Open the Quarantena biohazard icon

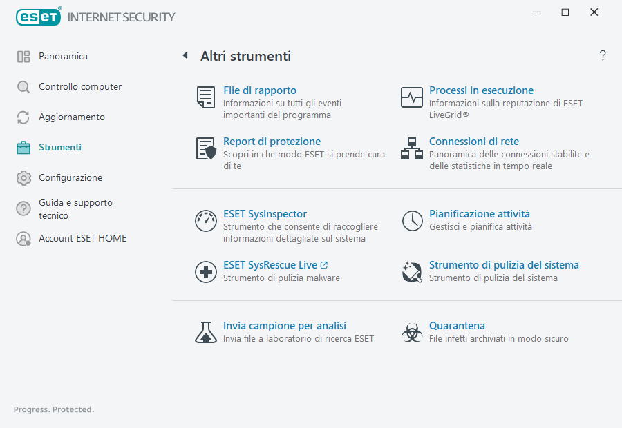(x=412, y=333)
